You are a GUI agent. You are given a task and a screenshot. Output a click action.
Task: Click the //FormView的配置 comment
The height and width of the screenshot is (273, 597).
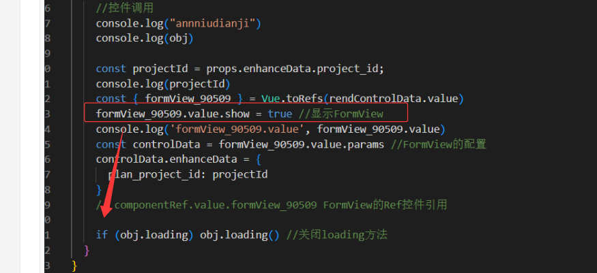coord(439,144)
